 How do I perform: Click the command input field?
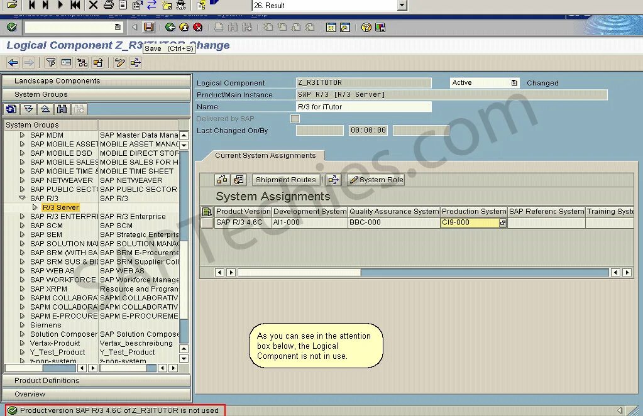tap(73, 27)
